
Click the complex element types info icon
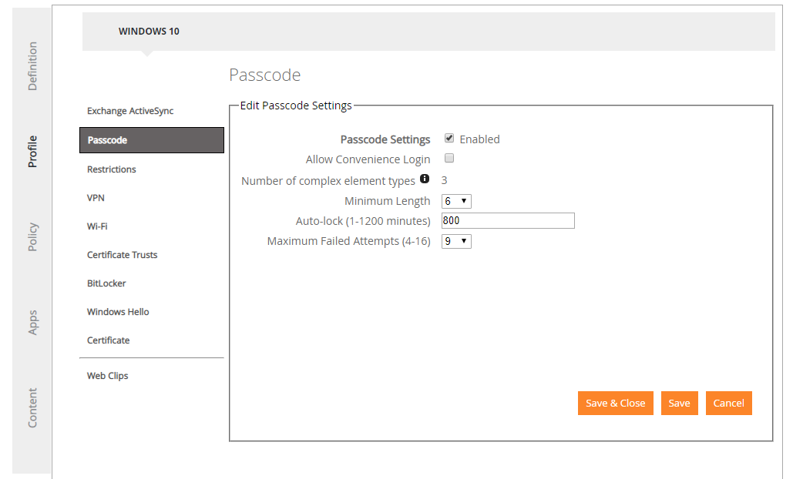(x=425, y=179)
